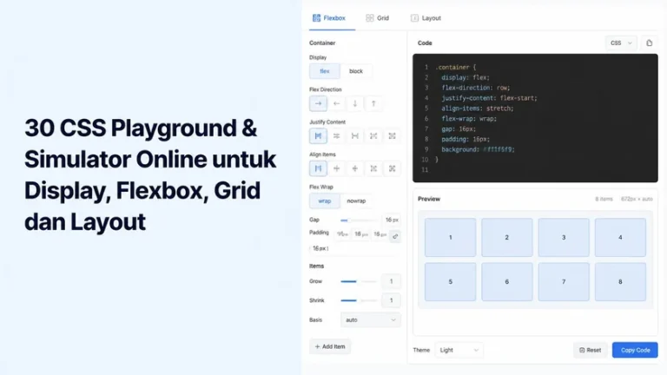Viewport: 667px width, 375px height.
Task: Open the Theme Light dropdown
Action: pyautogui.click(x=459, y=350)
